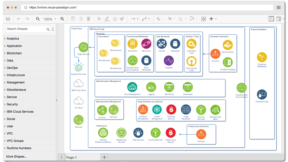Expand the User shape category
This screenshot has height=162, width=288.
(30, 126)
